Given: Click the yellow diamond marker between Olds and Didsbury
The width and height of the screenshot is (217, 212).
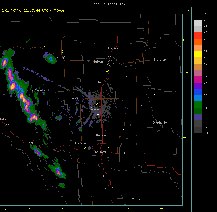Looking at the screenshot, I should tap(98, 105).
